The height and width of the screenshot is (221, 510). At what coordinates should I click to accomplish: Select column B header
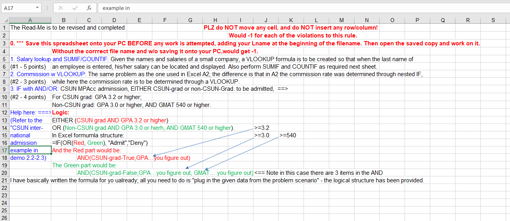tap(64, 20)
